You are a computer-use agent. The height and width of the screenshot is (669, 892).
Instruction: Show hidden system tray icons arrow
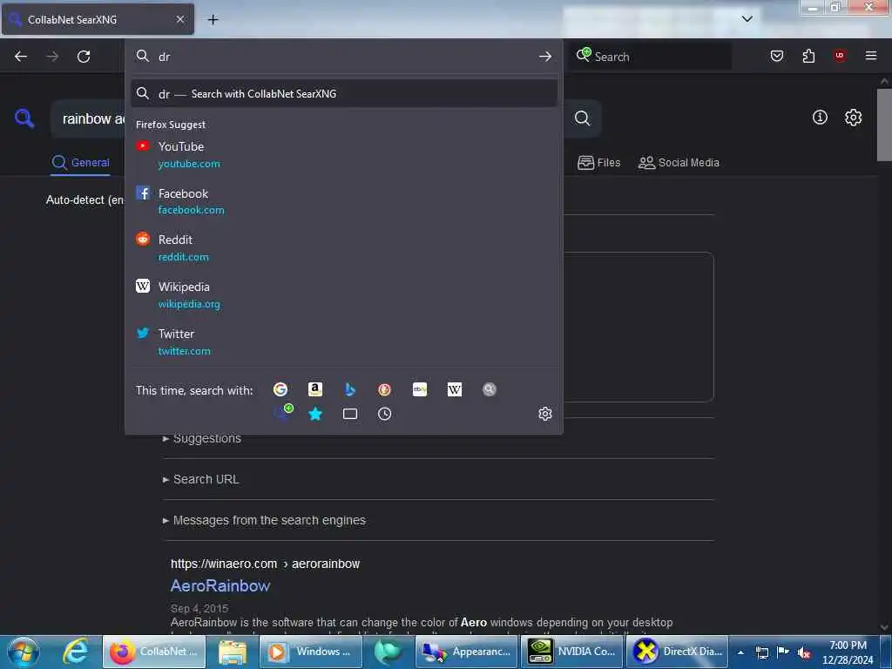[740, 652]
